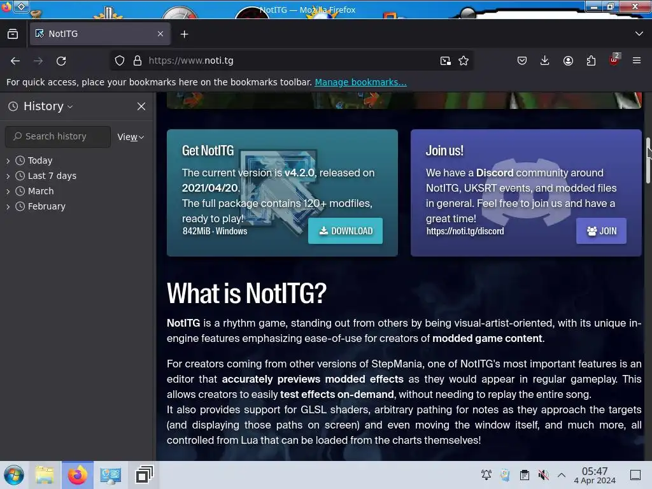Click the forward navigation arrow
The width and height of the screenshot is (652, 489).
38,61
